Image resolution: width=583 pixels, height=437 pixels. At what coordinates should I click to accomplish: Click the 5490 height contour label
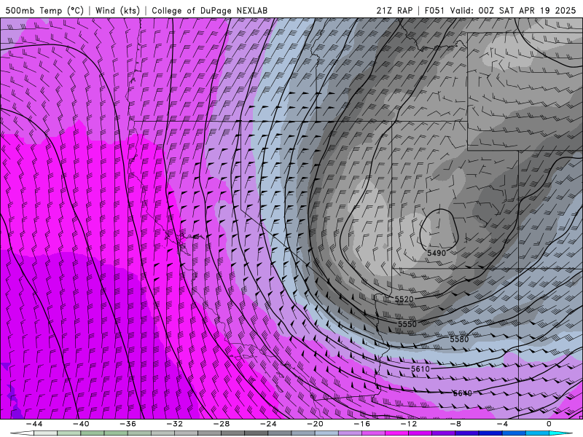(436, 253)
